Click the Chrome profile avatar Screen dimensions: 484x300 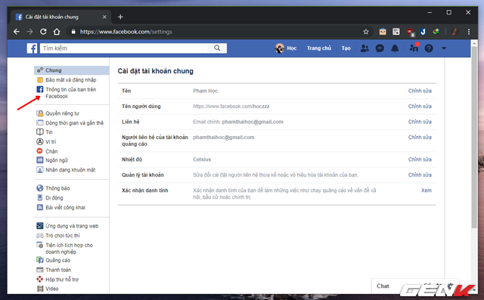click(x=455, y=32)
